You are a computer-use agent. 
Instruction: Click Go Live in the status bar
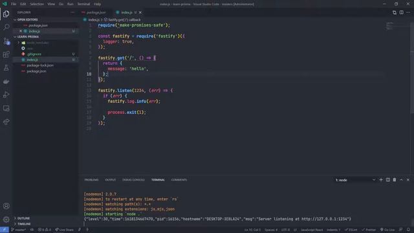pyautogui.click(x=387, y=230)
